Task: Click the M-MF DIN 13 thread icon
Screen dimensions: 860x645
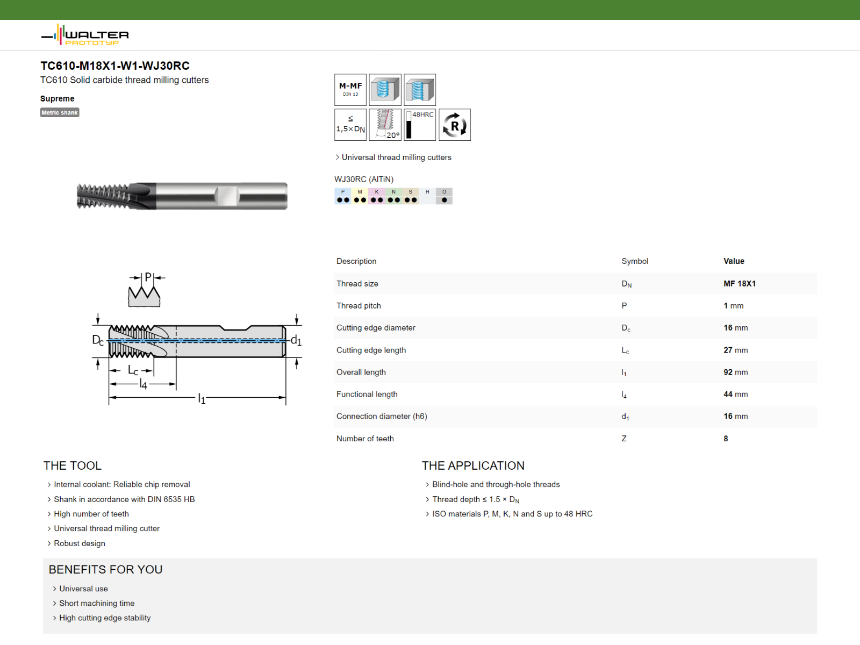Action: [350, 90]
